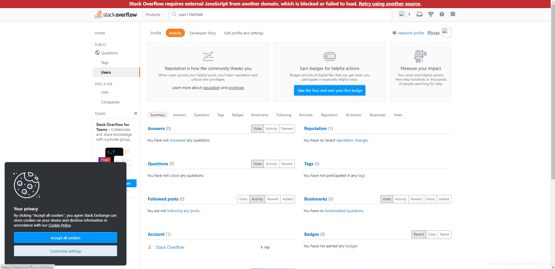Select the Class badge filter

pos(432,234)
